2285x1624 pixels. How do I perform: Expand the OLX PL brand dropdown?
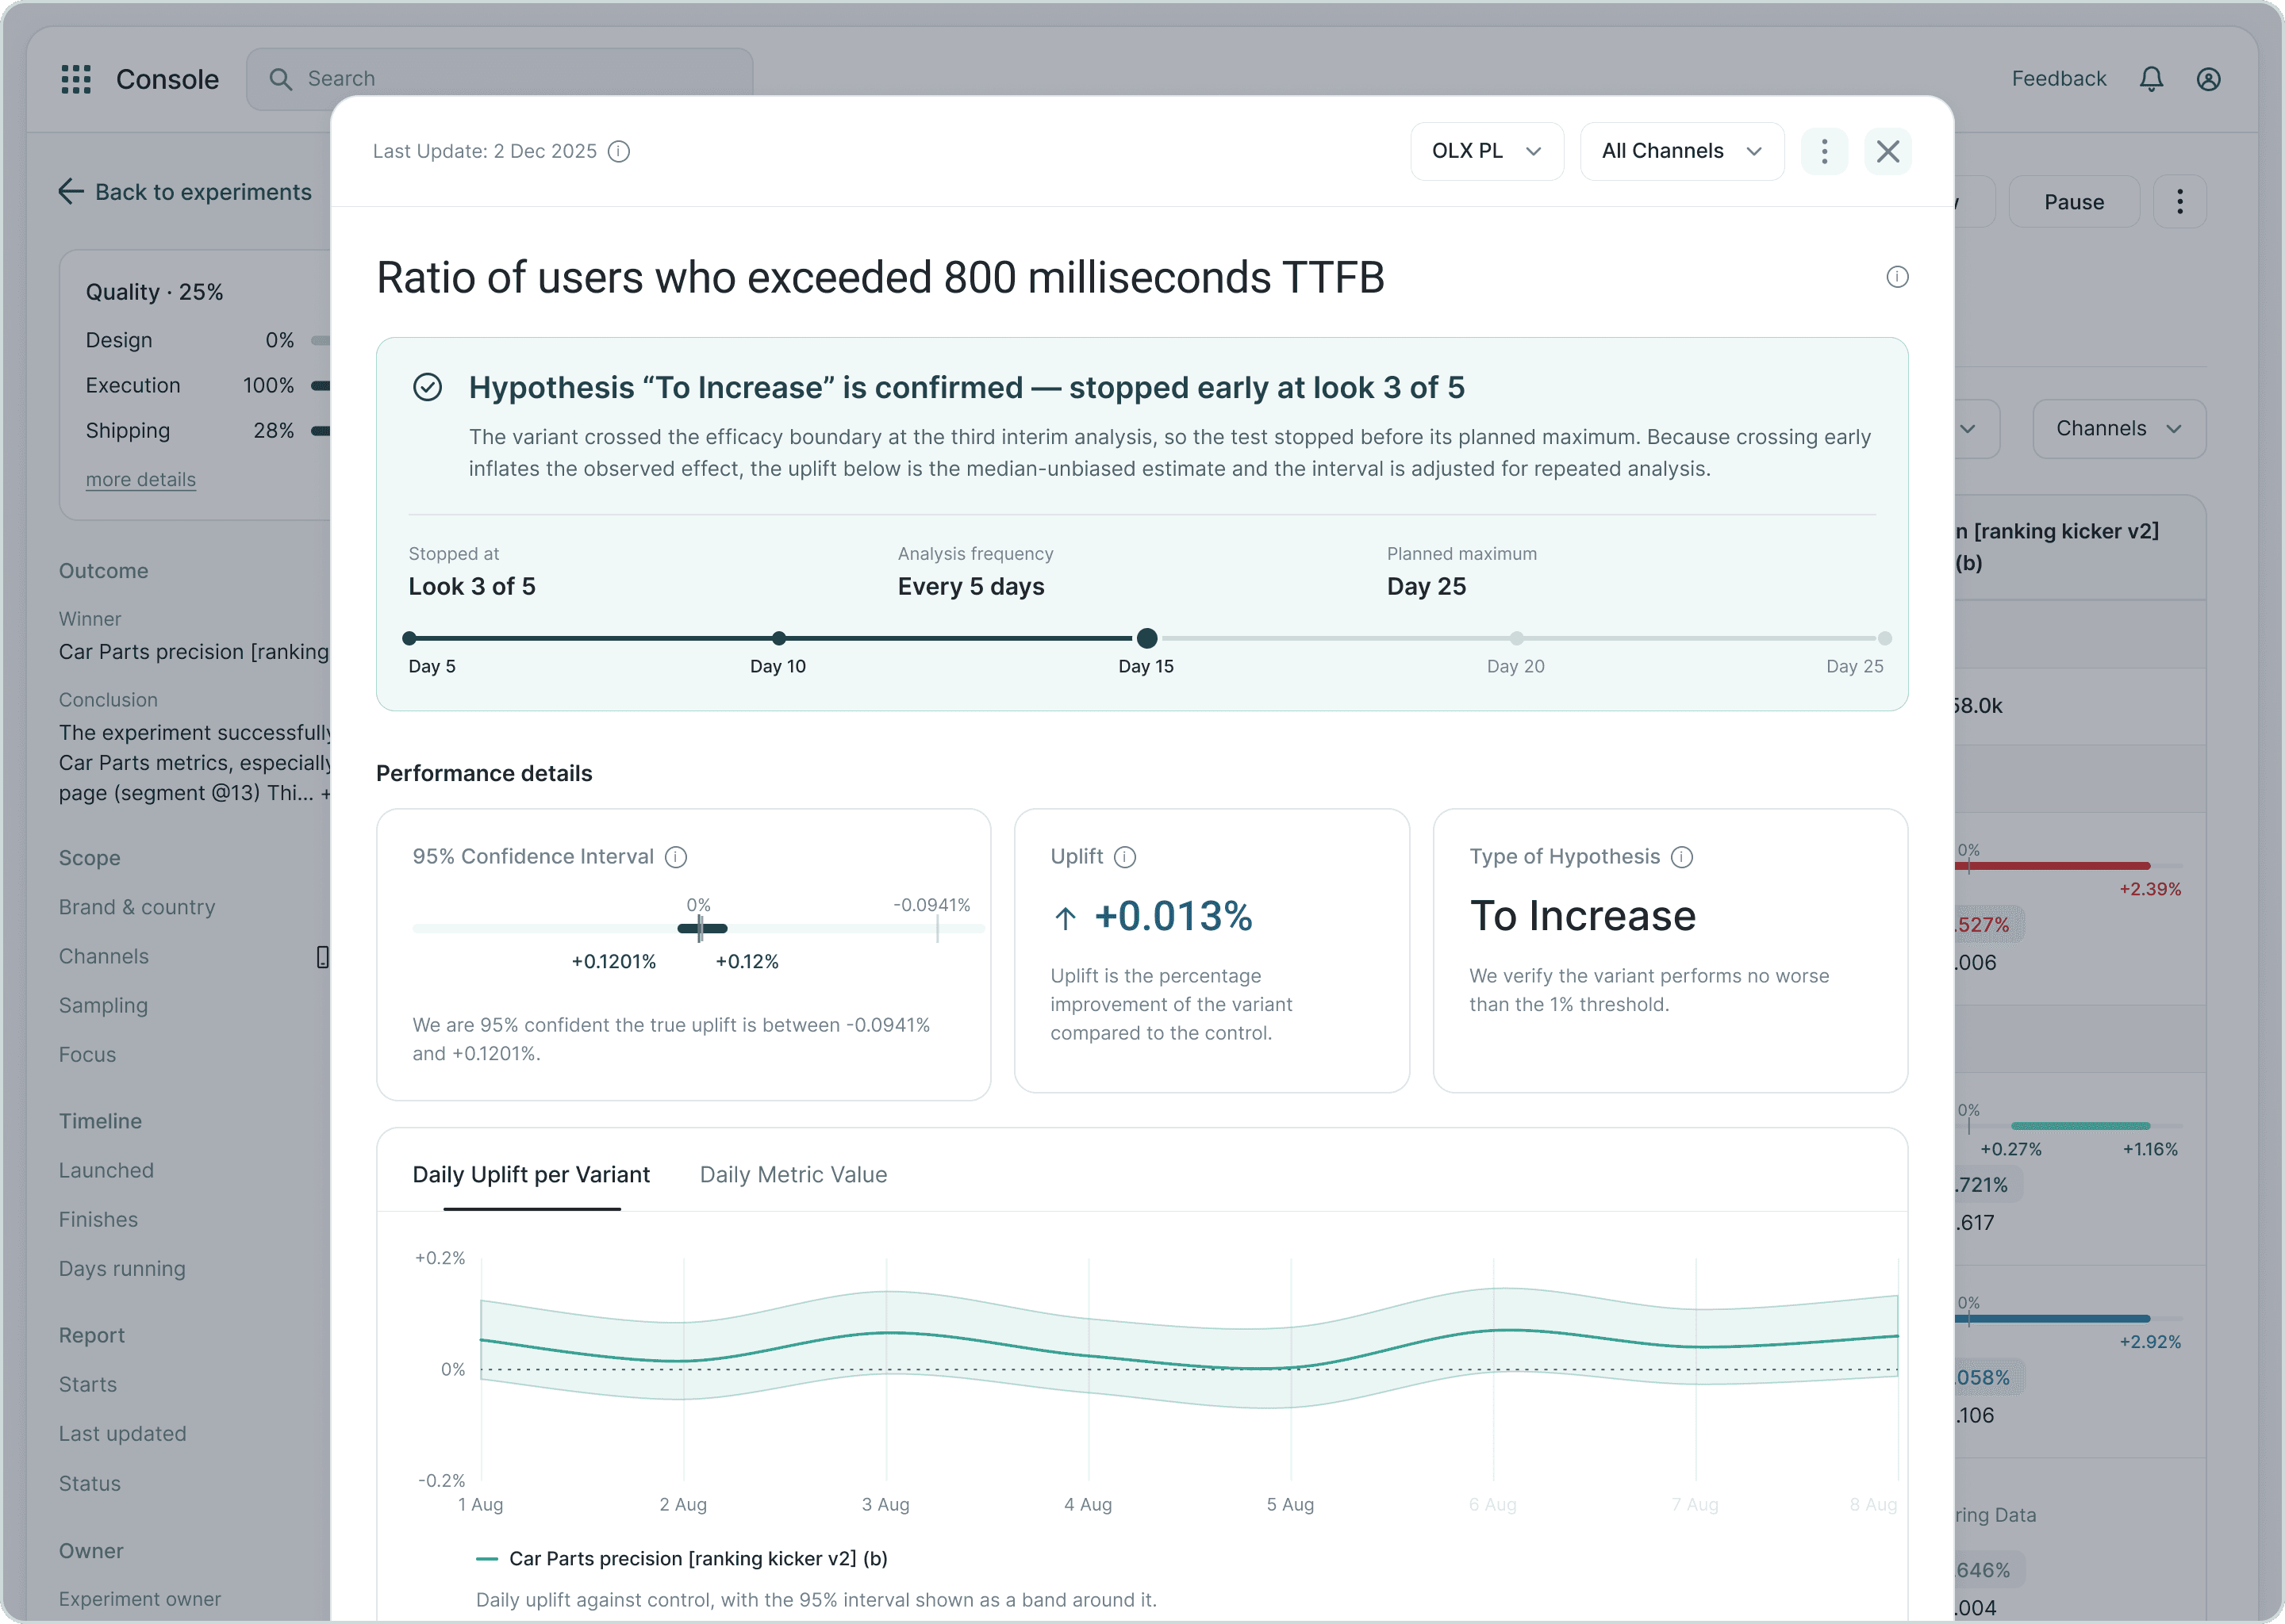(1487, 151)
